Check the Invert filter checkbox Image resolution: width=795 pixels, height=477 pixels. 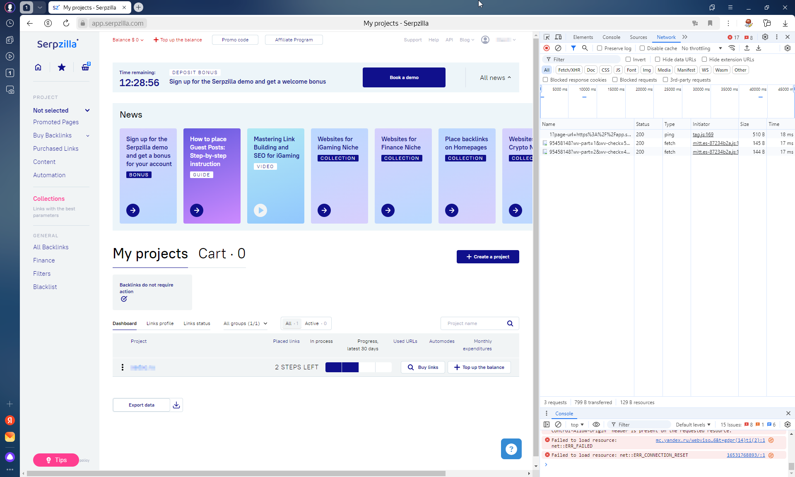[x=628, y=59]
